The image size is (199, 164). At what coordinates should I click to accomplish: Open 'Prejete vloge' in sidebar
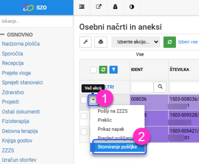(16, 73)
